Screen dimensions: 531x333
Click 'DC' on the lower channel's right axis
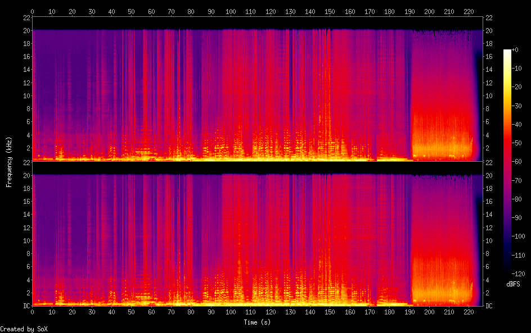pyautogui.click(x=489, y=306)
